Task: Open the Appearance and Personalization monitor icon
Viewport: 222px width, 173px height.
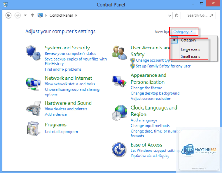Action: pyautogui.click(x=119, y=81)
